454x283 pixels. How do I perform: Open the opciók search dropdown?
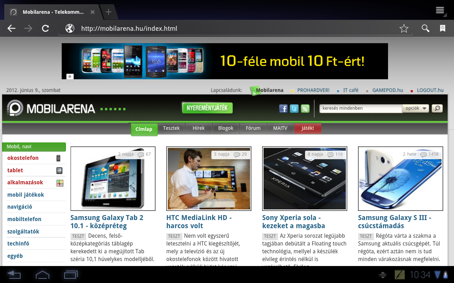415,109
